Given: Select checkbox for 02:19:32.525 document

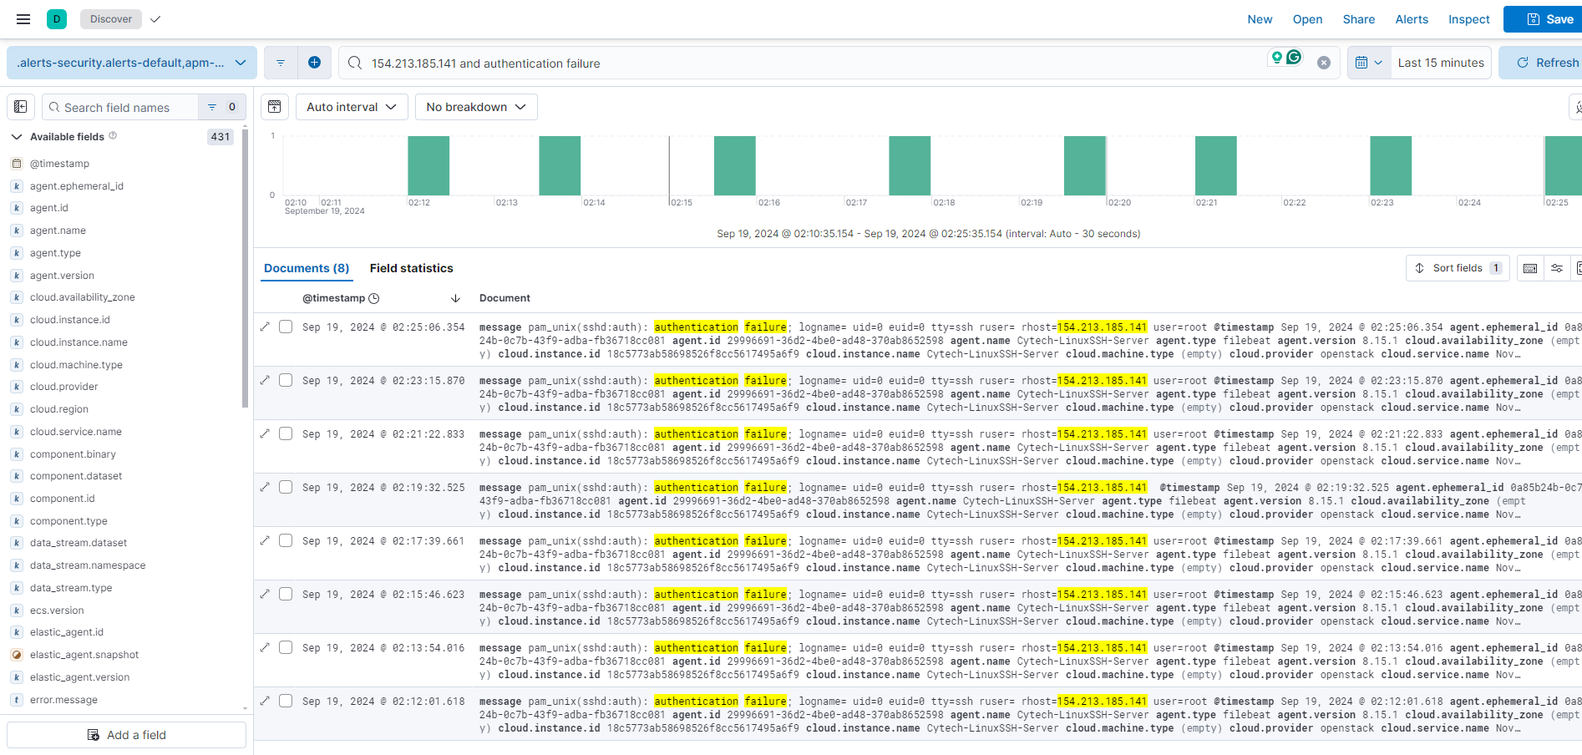Looking at the screenshot, I should pyautogui.click(x=286, y=487).
